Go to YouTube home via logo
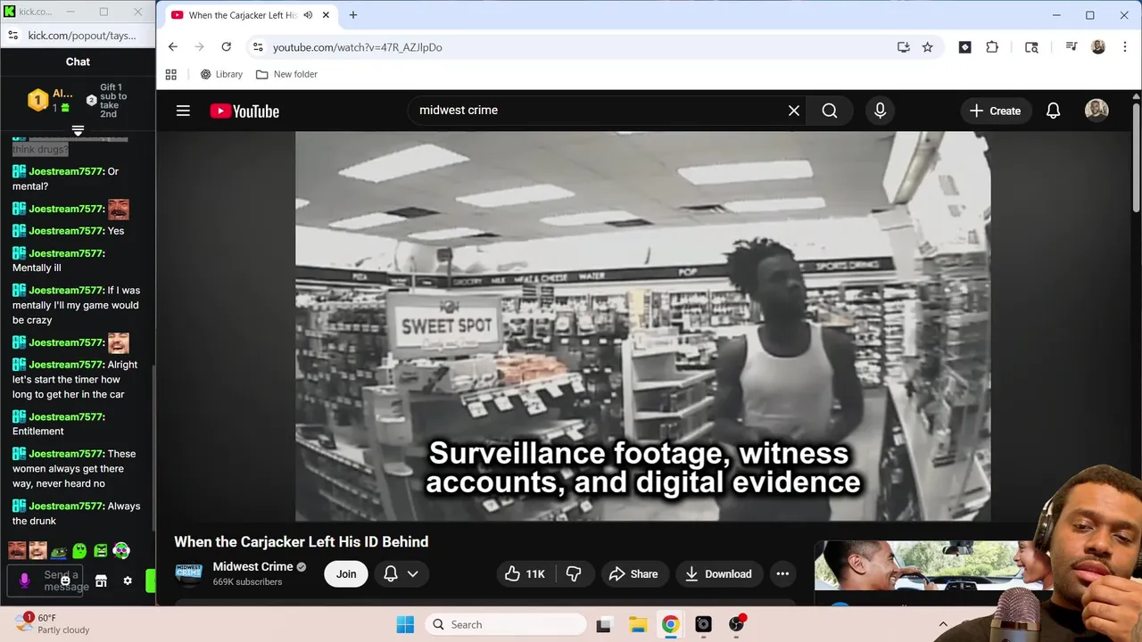 point(244,111)
